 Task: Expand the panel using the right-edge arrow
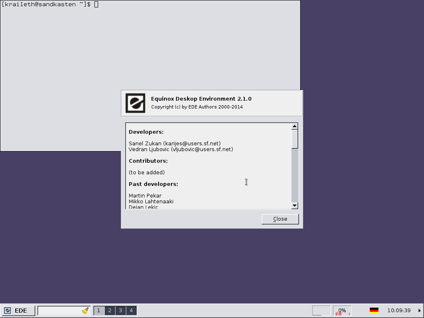419,311
